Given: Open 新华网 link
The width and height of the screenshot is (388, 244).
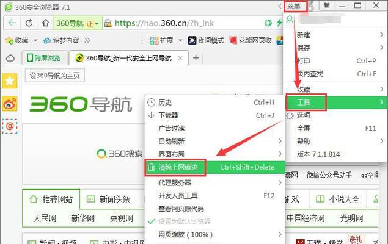Looking at the screenshot, I should click(x=83, y=218).
